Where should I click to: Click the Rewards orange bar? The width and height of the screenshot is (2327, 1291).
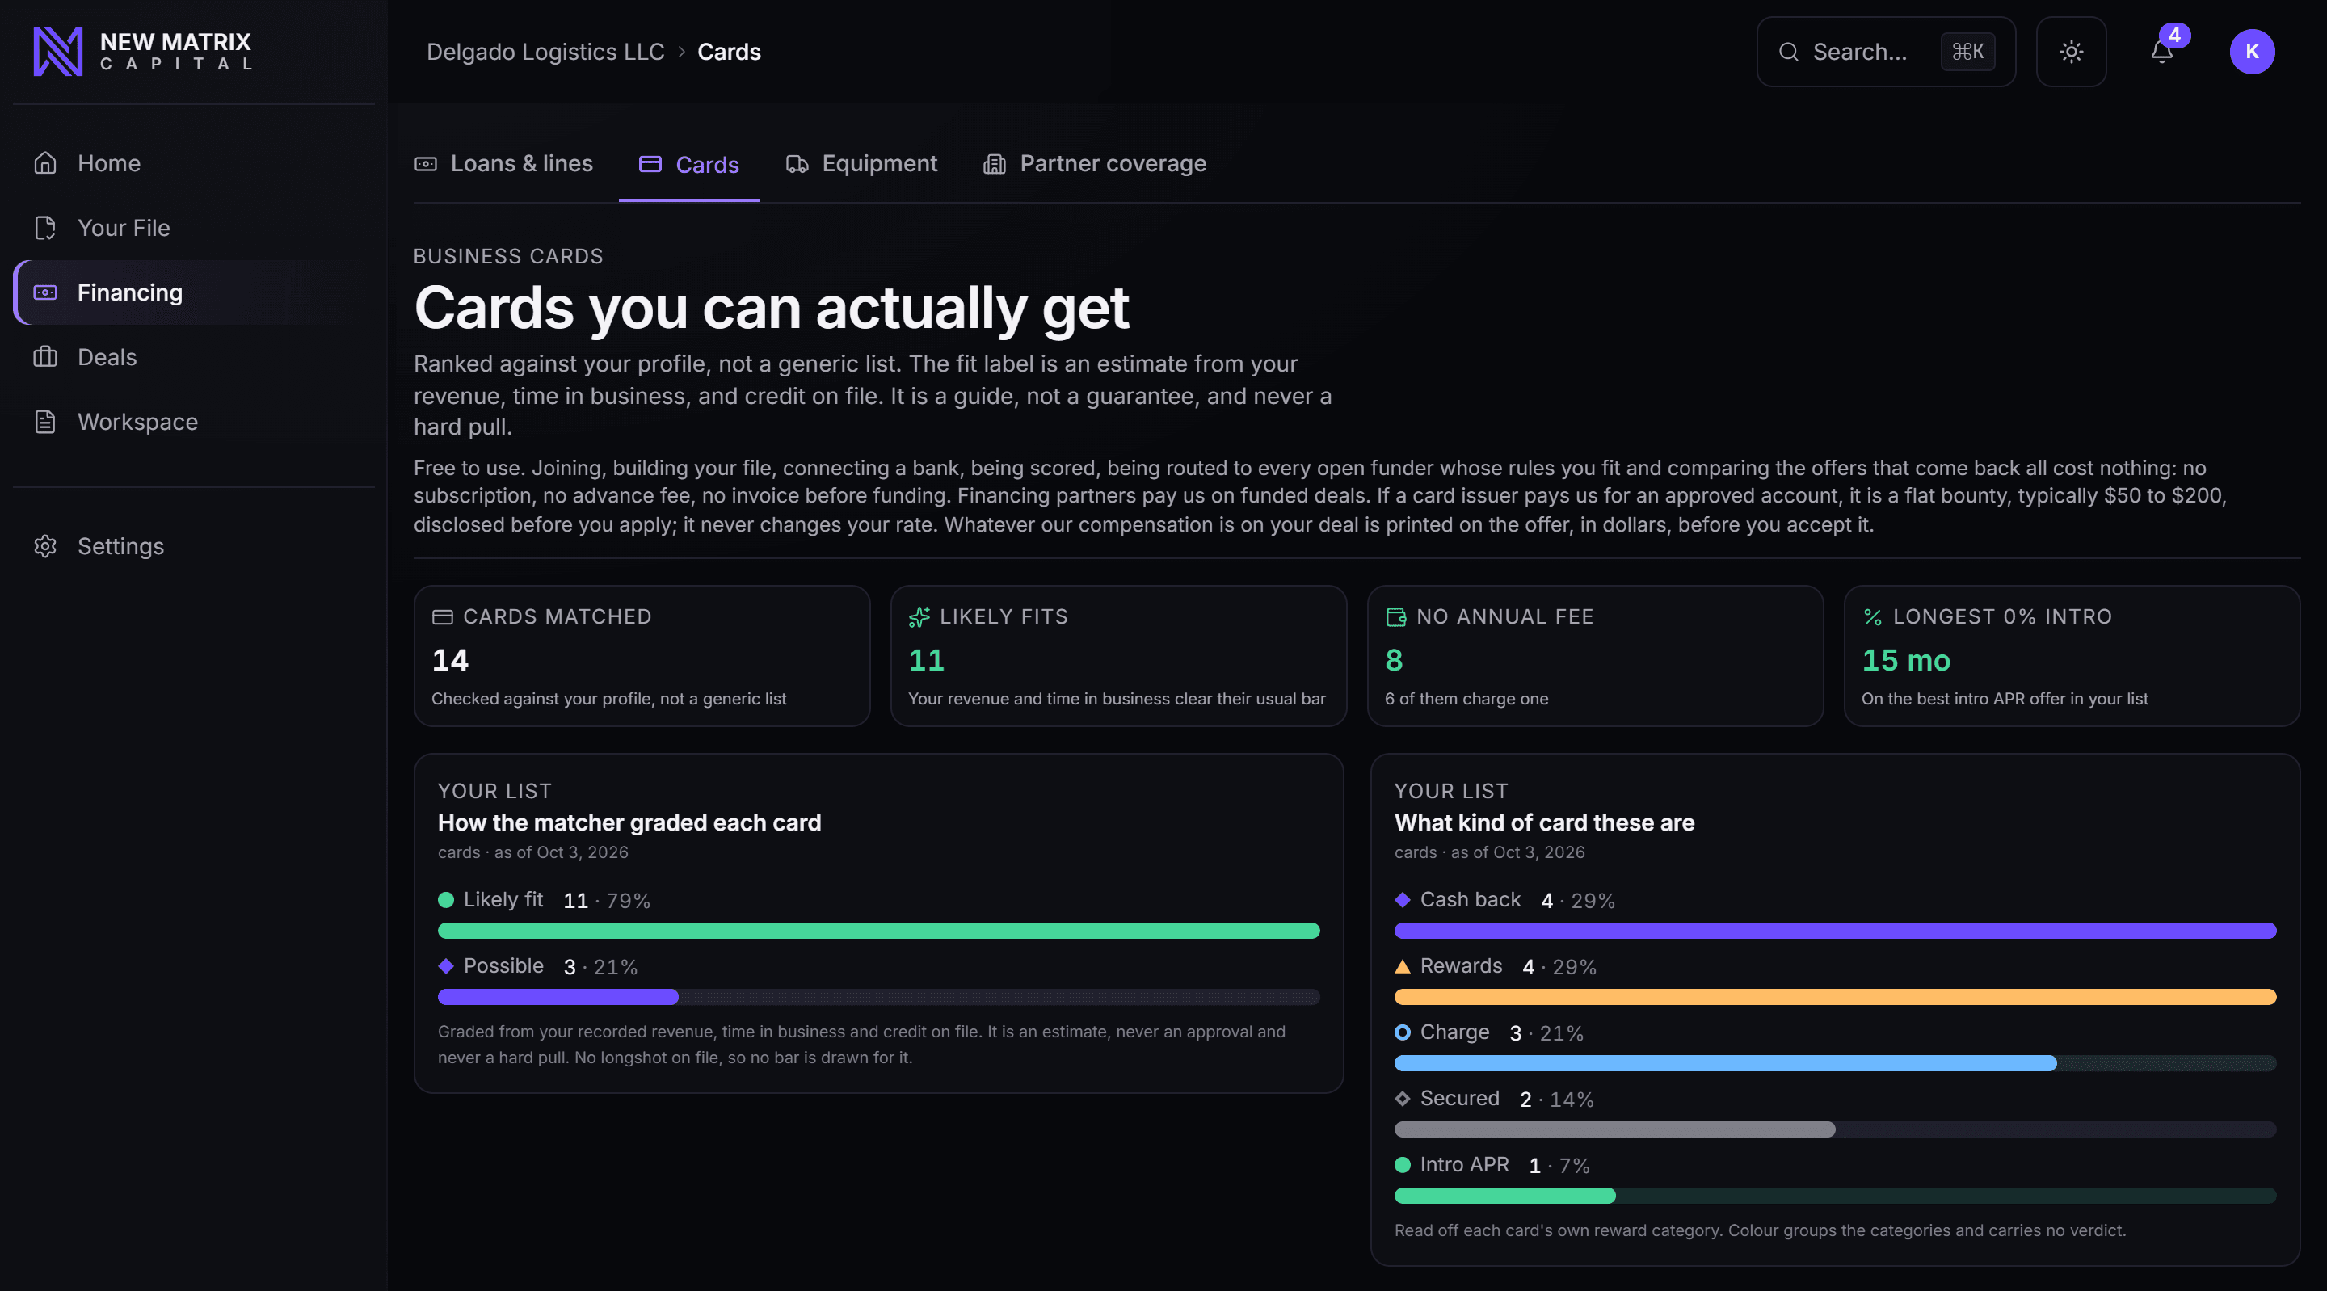click(x=1835, y=996)
